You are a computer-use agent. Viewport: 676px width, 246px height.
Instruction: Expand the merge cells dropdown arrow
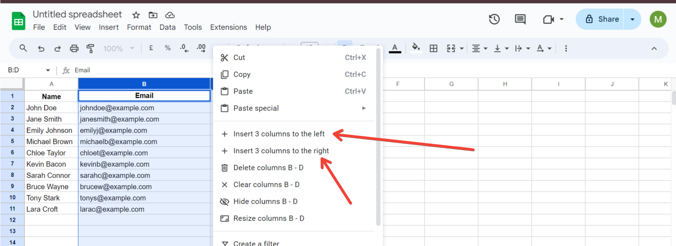[462, 49]
